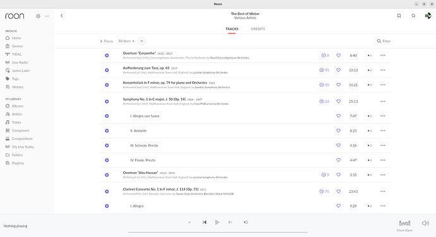436x237 pixels.
Task: Play IV. Finale. Presto circle icon
Action: pos(107,160)
